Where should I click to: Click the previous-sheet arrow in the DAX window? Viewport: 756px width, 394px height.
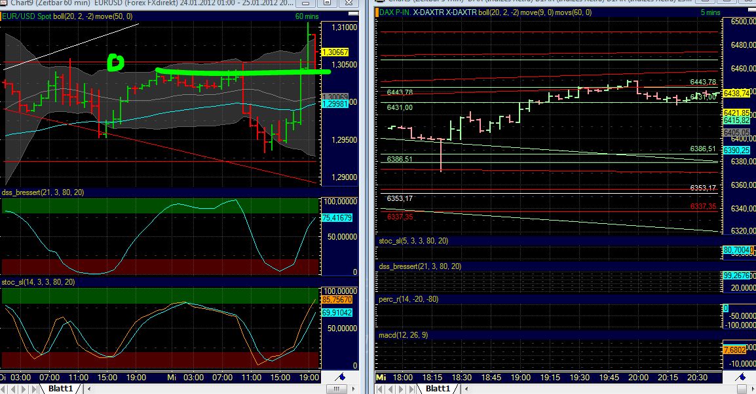[391, 389]
